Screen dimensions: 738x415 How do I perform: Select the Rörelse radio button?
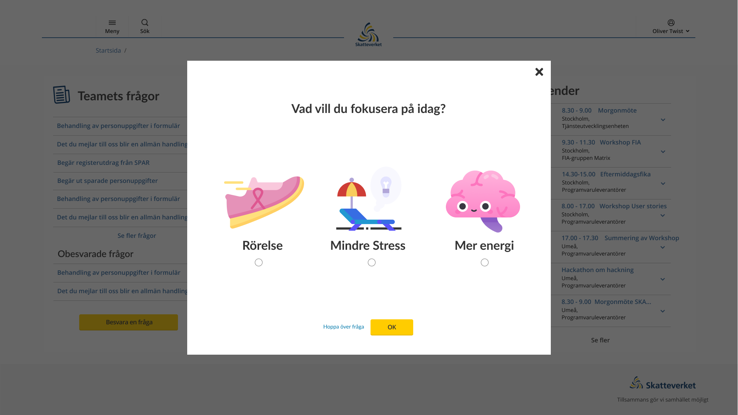(259, 262)
